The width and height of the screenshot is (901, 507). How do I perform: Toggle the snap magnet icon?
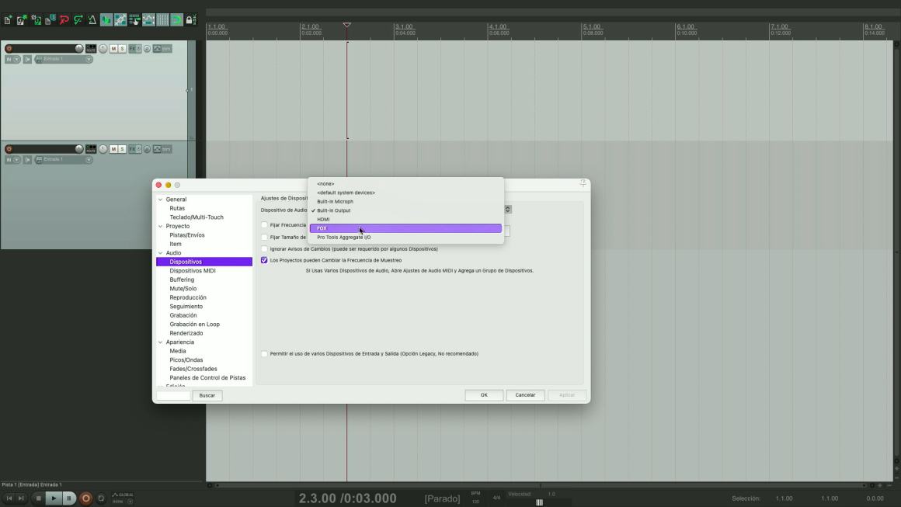[177, 19]
